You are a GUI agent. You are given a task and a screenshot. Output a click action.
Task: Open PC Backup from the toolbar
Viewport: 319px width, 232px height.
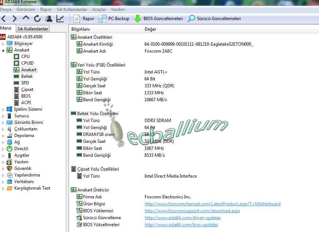(114, 19)
